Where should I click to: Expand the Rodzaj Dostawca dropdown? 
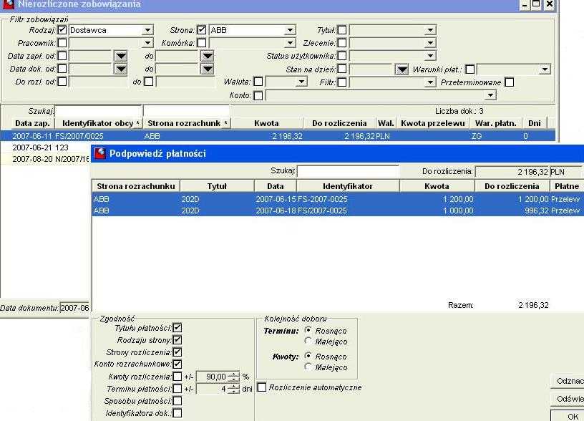[148, 30]
